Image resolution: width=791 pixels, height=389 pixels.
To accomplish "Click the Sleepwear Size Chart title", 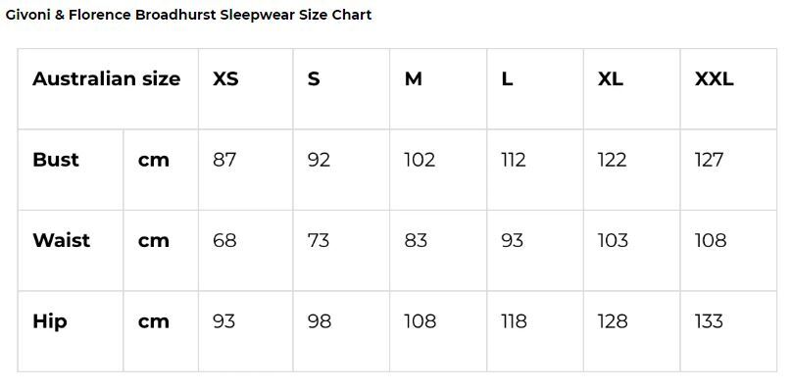I will (x=188, y=15).
